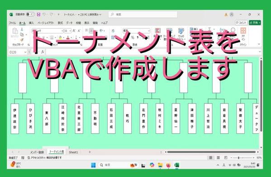Open the Windows Start menu
The height and width of the screenshot is (177, 271).
[93, 165]
